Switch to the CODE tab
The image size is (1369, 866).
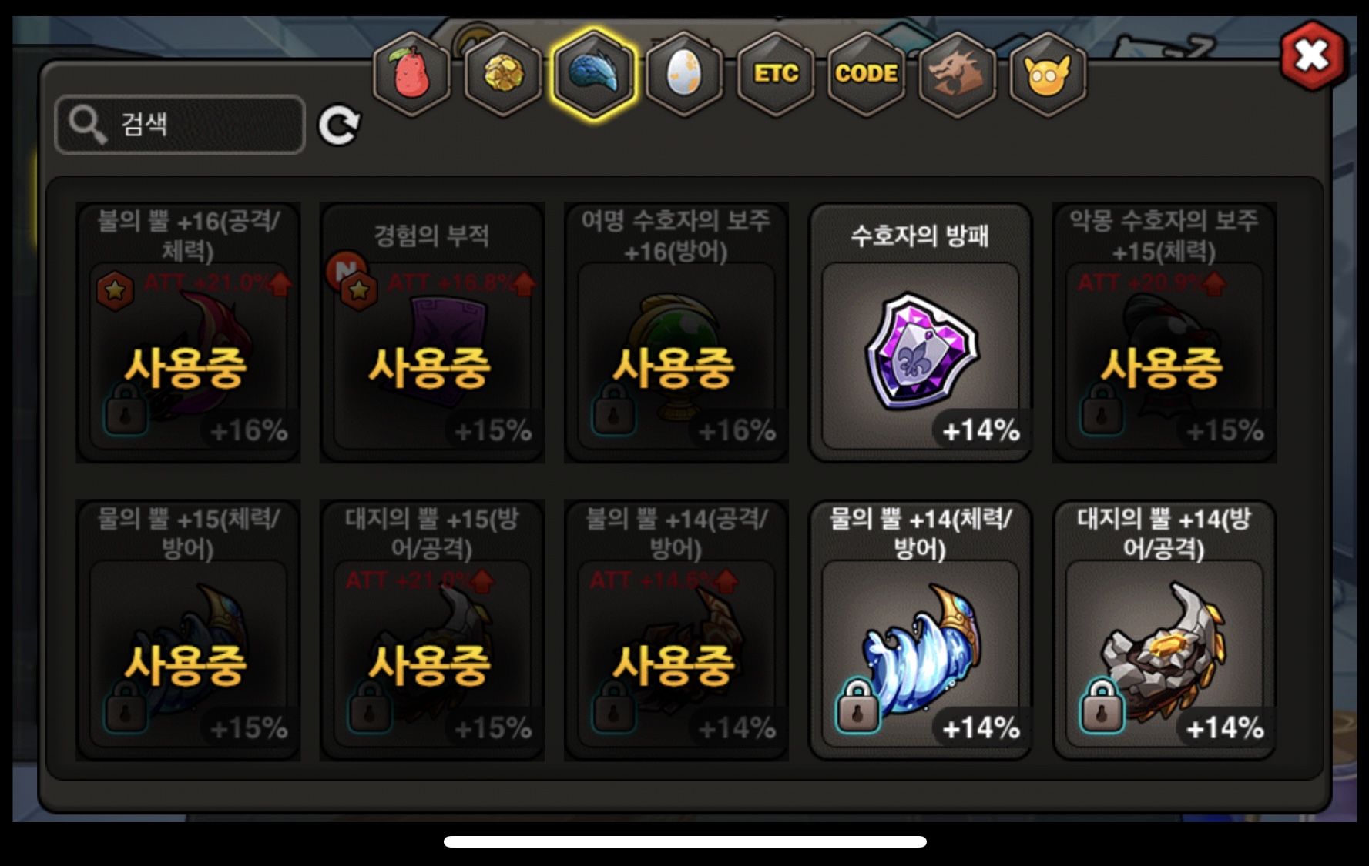tap(866, 74)
